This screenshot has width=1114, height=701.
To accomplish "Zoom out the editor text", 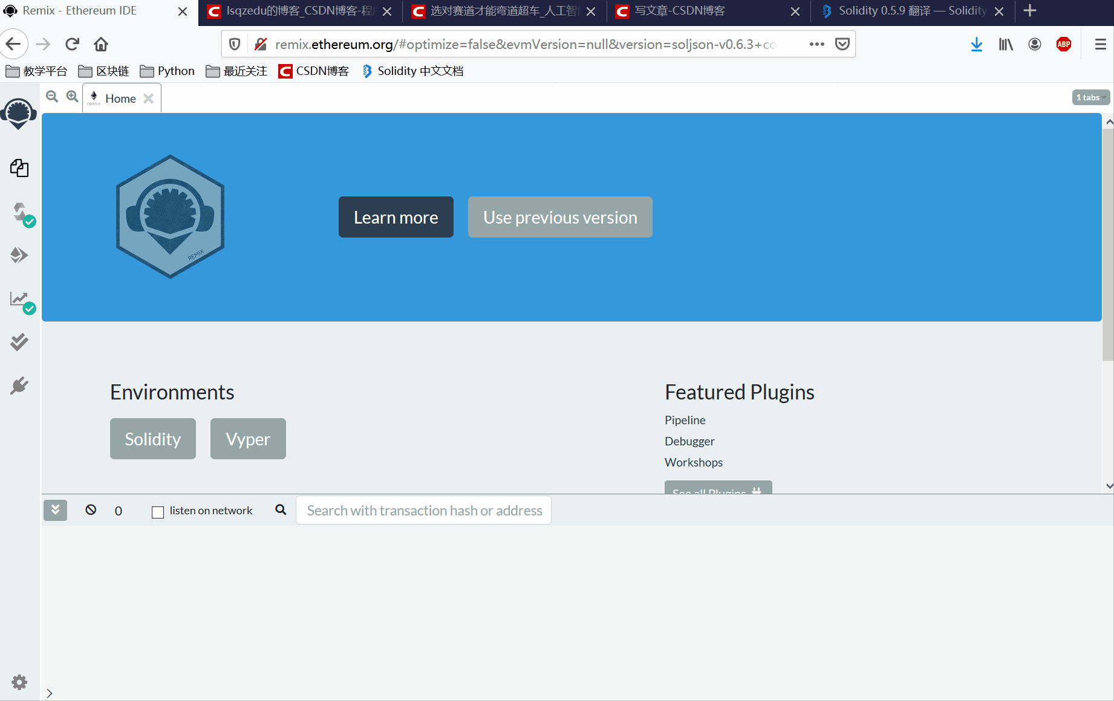I will pyautogui.click(x=52, y=97).
